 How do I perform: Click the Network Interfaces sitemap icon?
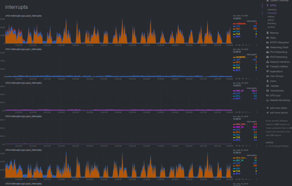pyautogui.click(x=267, y=62)
